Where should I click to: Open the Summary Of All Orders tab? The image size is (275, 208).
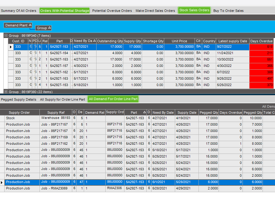point(19,11)
